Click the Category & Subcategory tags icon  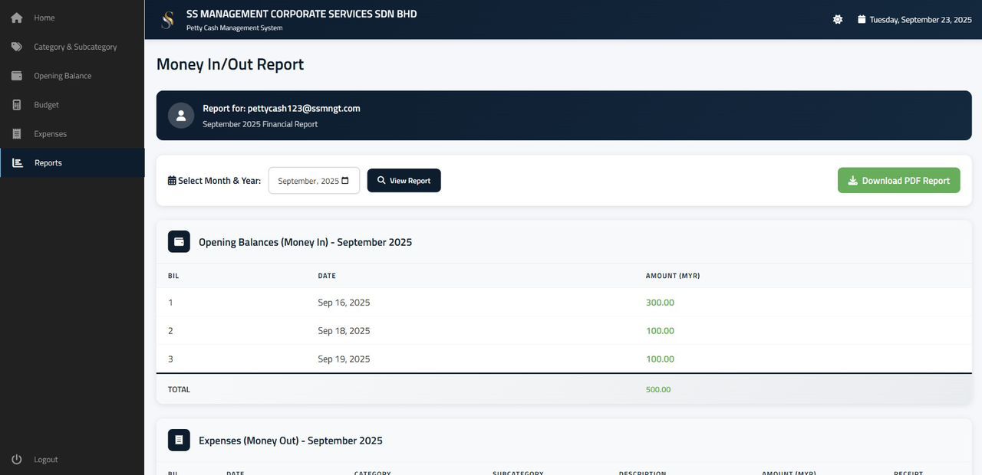(16, 47)
